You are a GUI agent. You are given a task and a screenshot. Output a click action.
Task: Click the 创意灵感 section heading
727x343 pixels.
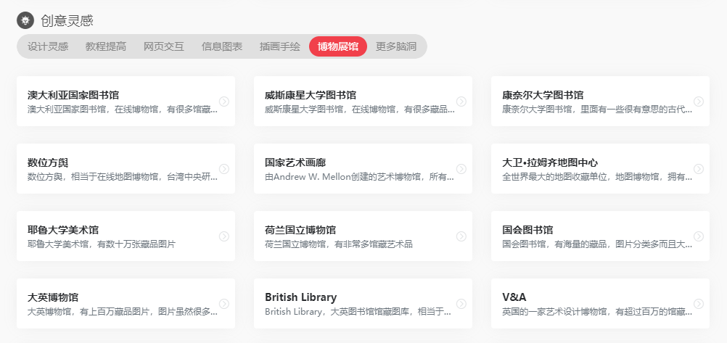[x=67, y=20]
